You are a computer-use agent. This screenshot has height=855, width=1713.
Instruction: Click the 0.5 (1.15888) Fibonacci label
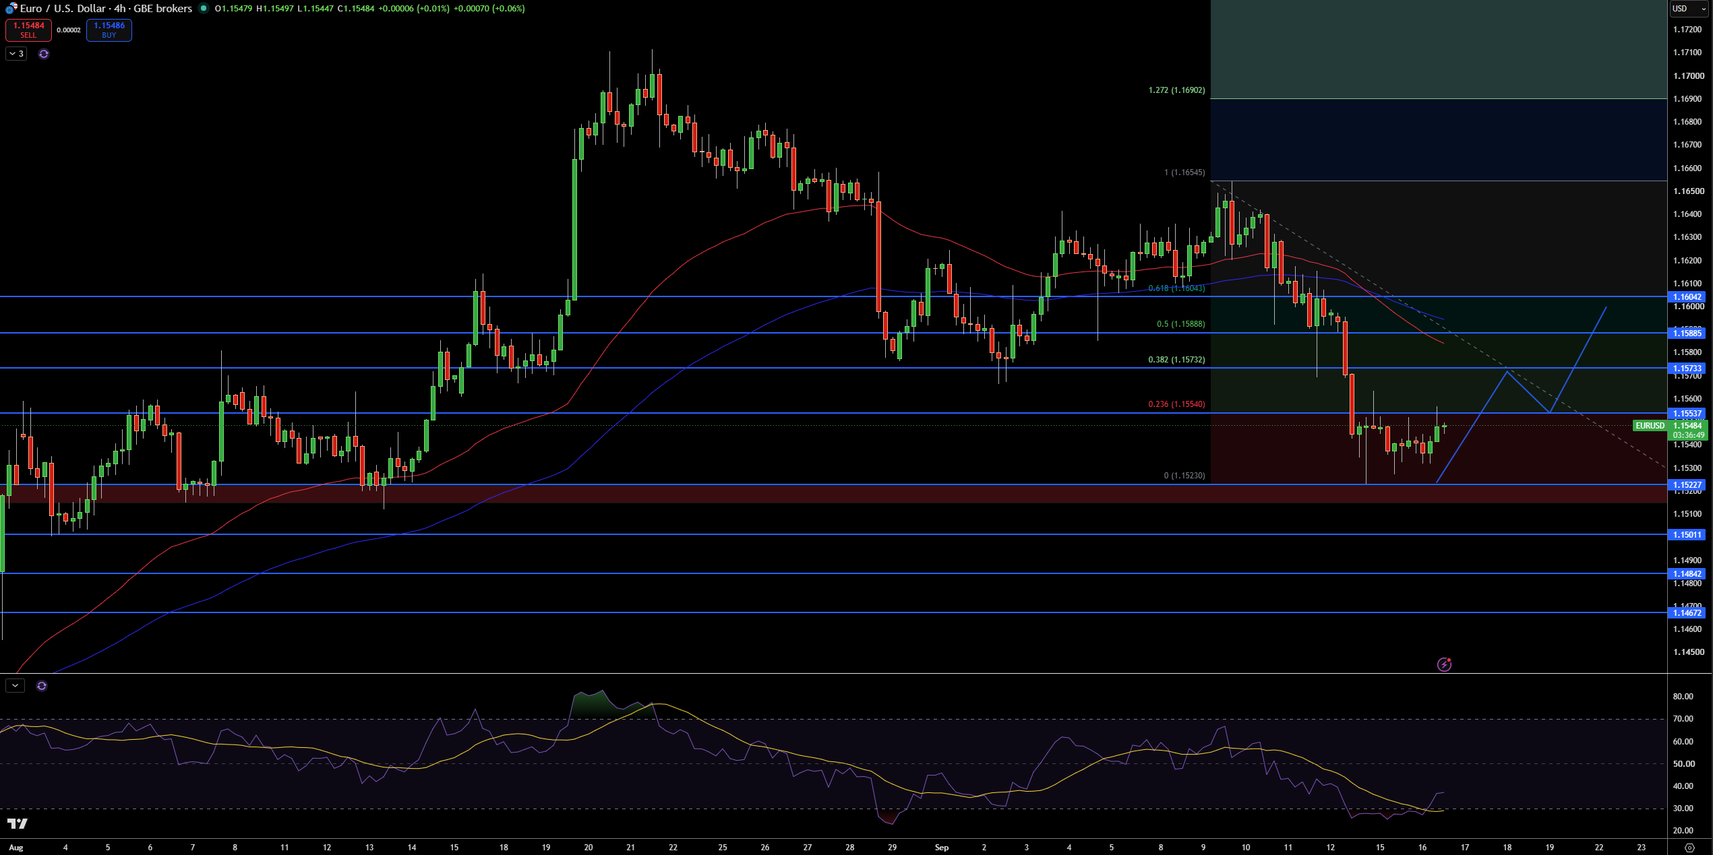(x=1180, y=324)
